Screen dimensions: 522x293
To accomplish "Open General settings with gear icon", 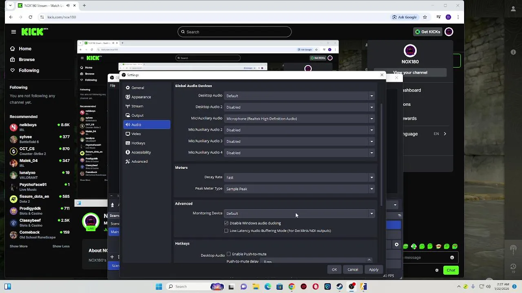I will click(146, 88).
